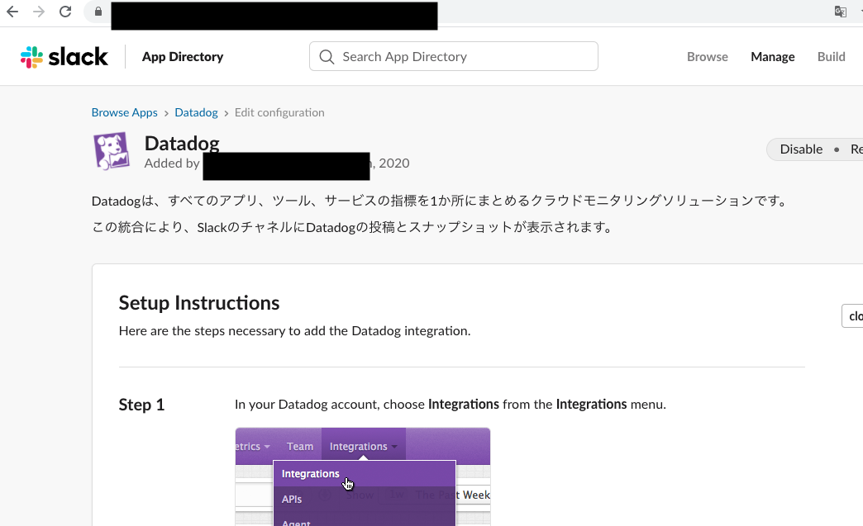Open the Browse menu item
The height and width of the screenshot is (526, 863).
click(707, 56)
